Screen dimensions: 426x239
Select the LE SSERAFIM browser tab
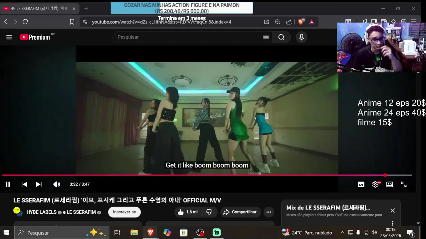[39, 9]
